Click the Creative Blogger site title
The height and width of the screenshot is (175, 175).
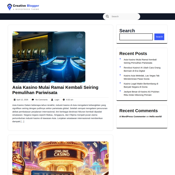26,6
